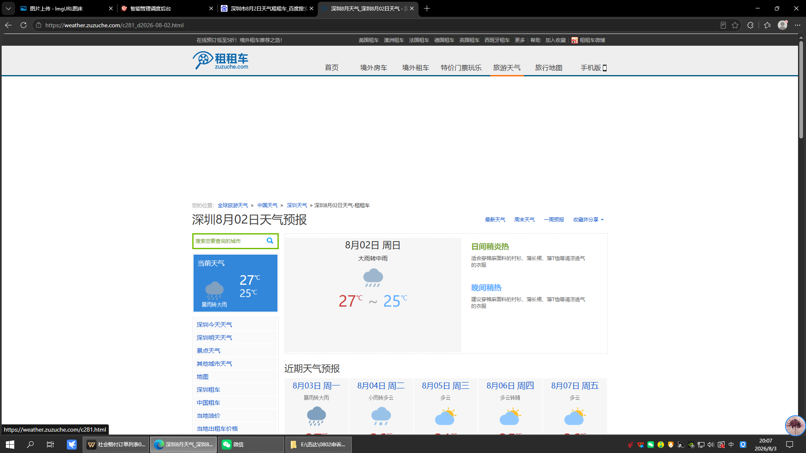806x453 pixels.
Task: Click 深圳天气 breadcrumb link
Action: pos(297,206)
